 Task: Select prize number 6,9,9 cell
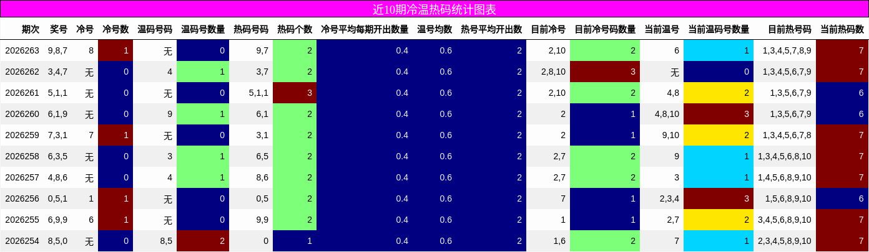(57, 220)
